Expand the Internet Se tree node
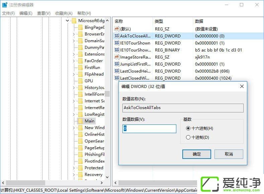 [x=74, y=101]
